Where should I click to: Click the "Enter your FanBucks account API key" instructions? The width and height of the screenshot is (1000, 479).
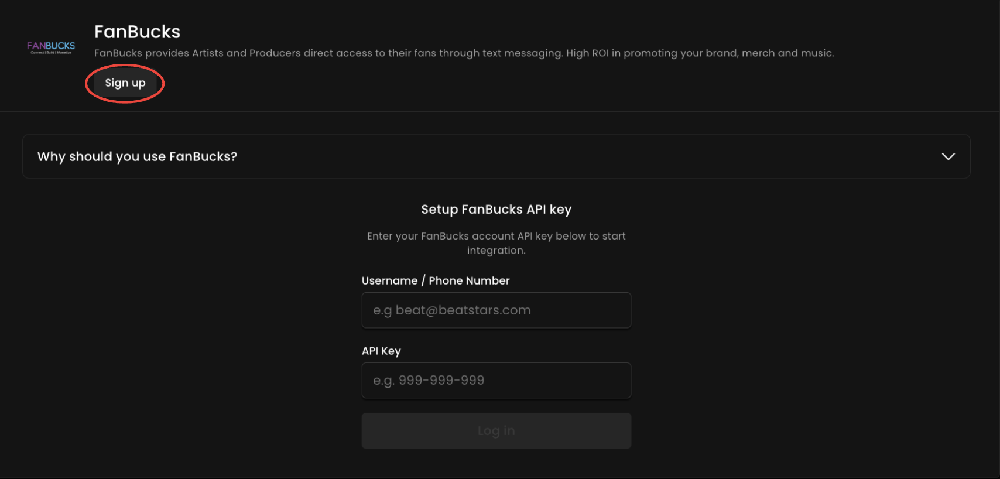pyautogui.click(x=496, y=237)
